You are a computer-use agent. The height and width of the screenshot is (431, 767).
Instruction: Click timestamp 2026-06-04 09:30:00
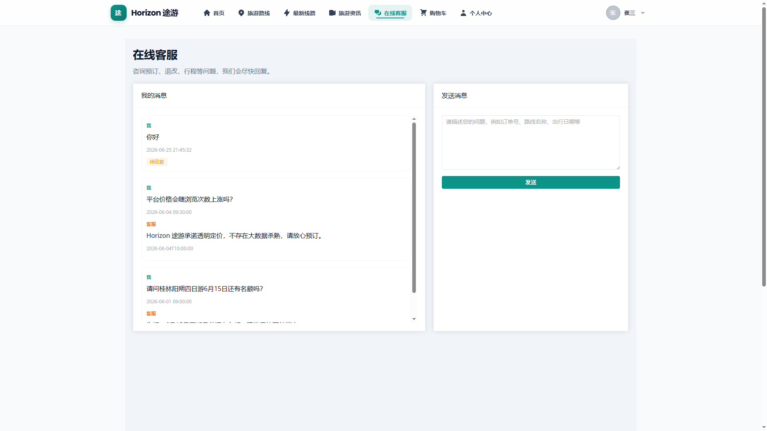tap(169, 212)
